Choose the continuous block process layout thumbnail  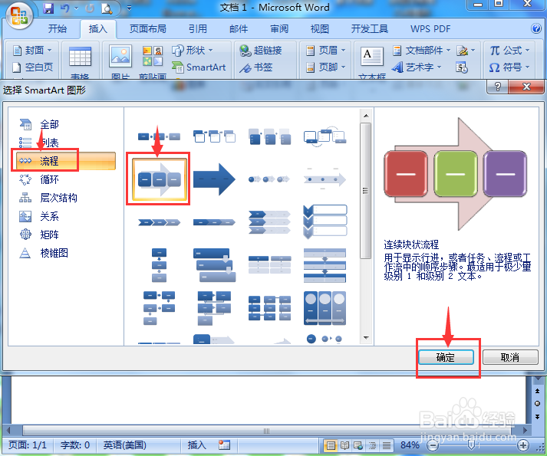(159, 179)
